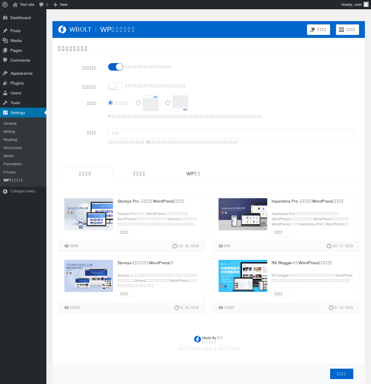Image resolution: width=371 pixels, height=384 pixels.
Task: Open the New content menu
Action: (60, 5)
